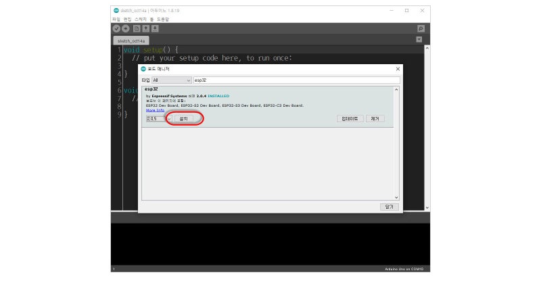
Task: Open the 파일 menu
Action: coord(116,20)
